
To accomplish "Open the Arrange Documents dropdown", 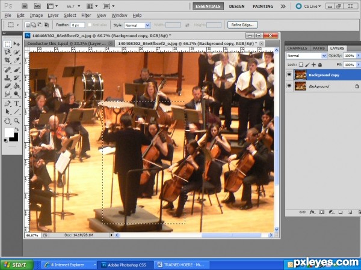I will [92, 6].
